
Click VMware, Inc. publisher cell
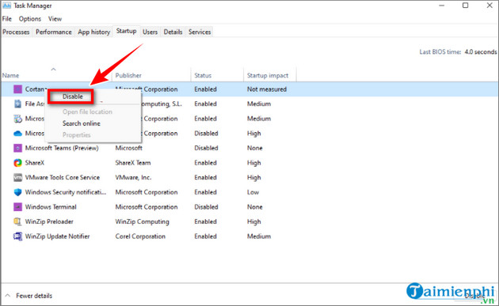click(x=133, y=177)
